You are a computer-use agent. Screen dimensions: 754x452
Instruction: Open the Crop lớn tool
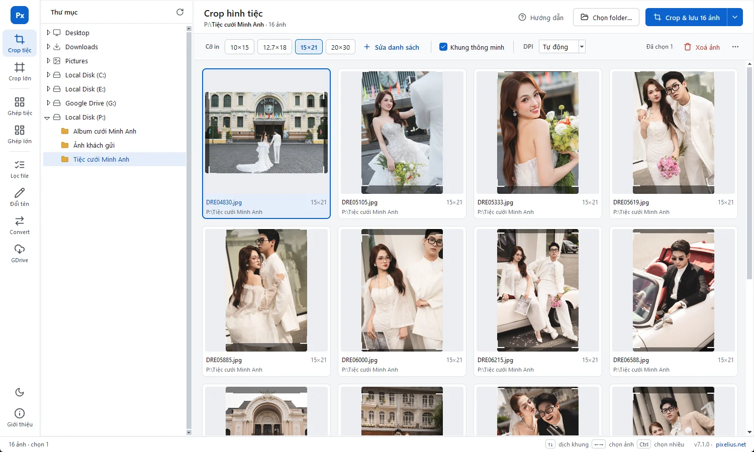pos(20,71)
